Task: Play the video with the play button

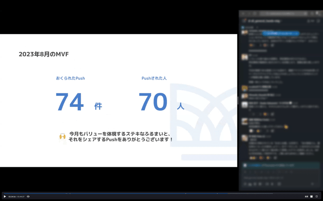Action: point(5,197)
